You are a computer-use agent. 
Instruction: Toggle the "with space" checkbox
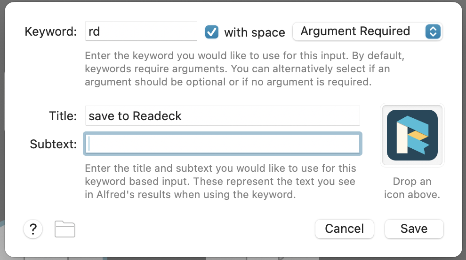[212, 32]
